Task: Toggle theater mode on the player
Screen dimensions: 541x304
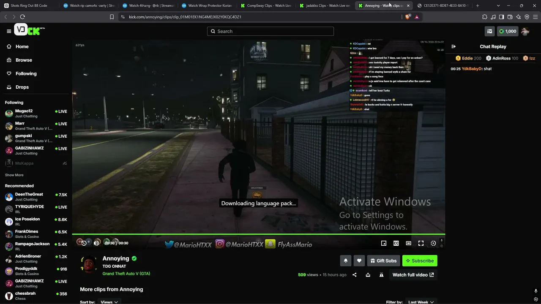Action: pos(408,243)
